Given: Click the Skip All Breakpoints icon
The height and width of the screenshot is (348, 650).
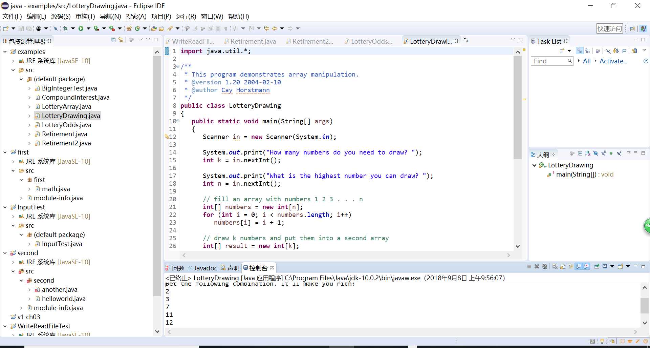Looking at the screenshot, I should (56, 28).
